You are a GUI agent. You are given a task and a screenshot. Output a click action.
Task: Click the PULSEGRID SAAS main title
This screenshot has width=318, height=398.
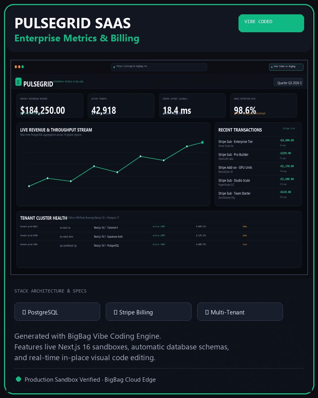pyautogui.click(x=73, y=23)
